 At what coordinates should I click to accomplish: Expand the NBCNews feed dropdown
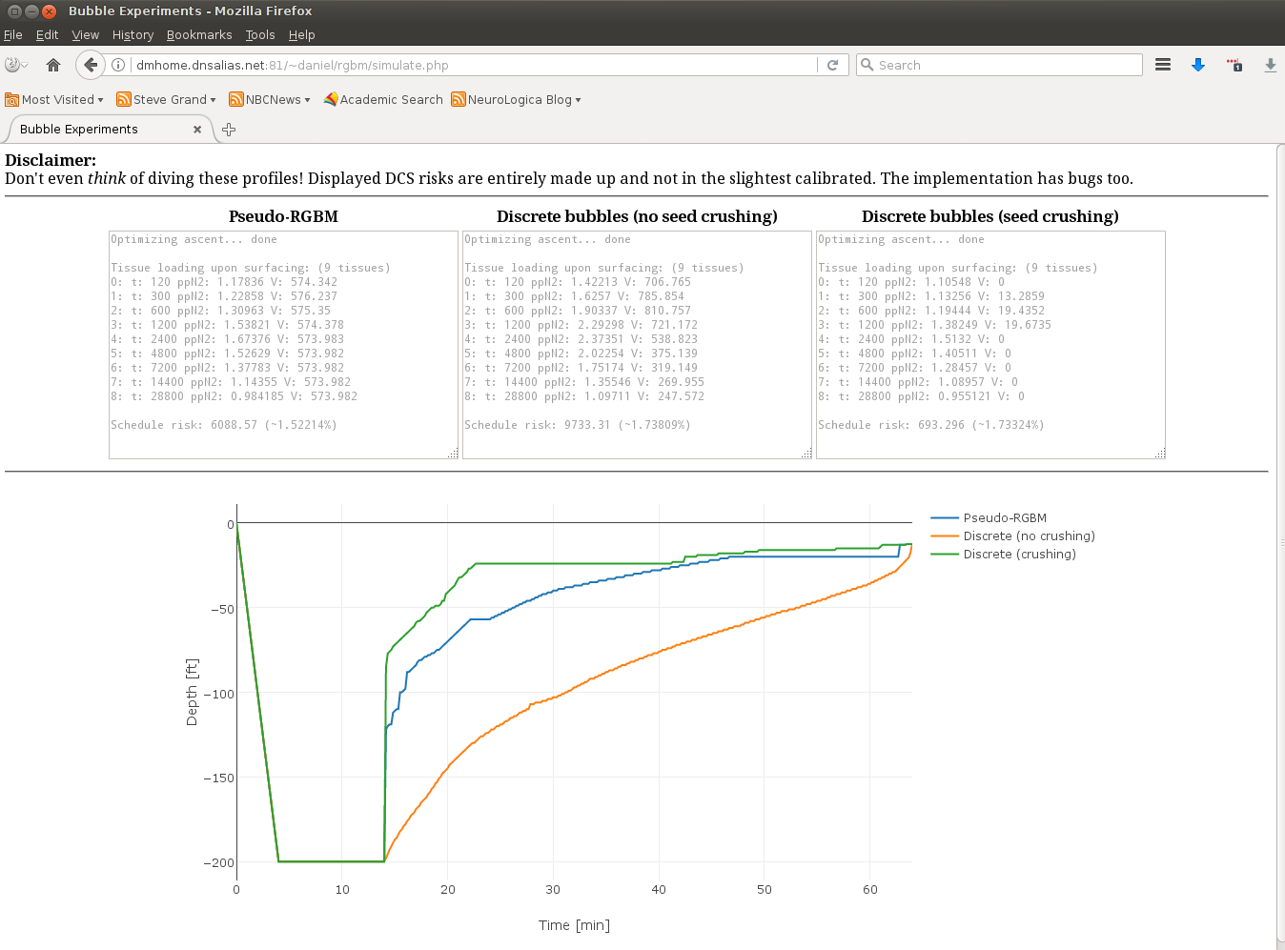[x=307, y=100]
